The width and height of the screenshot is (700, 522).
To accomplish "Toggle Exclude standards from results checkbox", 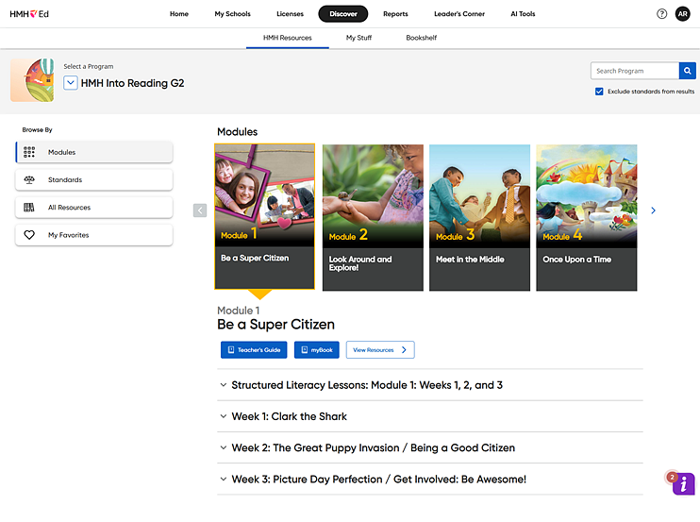I will pyautogui.click(x=599, y=92).
